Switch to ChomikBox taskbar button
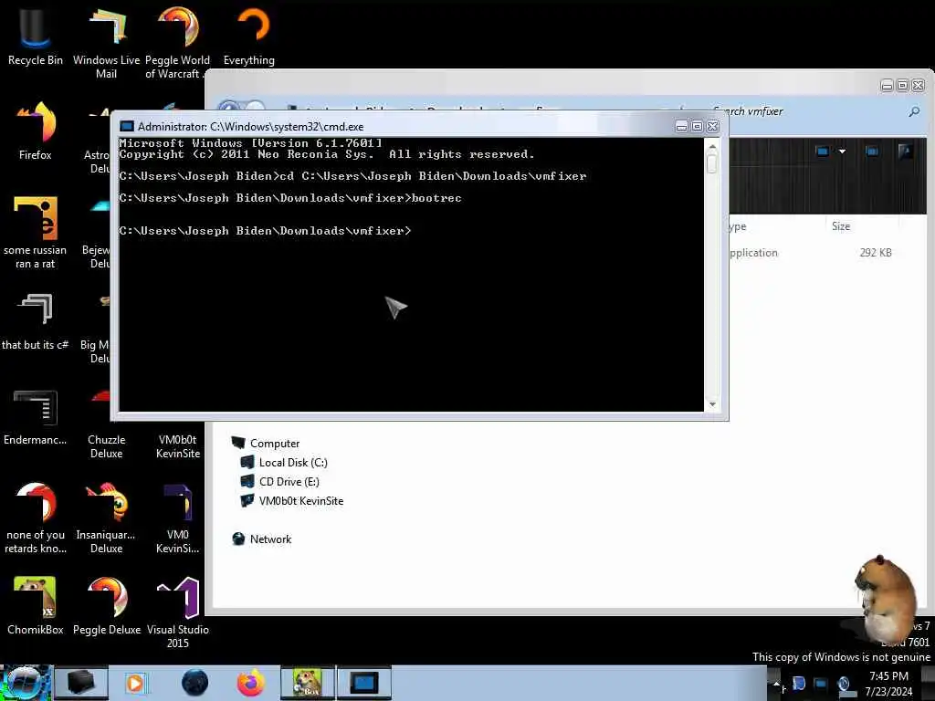The image size is (935, 701). coord(308,683)
